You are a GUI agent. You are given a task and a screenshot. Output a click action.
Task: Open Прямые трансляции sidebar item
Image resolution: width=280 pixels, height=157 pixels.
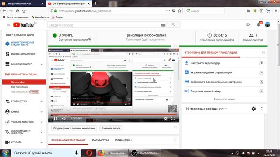(24, 75)
